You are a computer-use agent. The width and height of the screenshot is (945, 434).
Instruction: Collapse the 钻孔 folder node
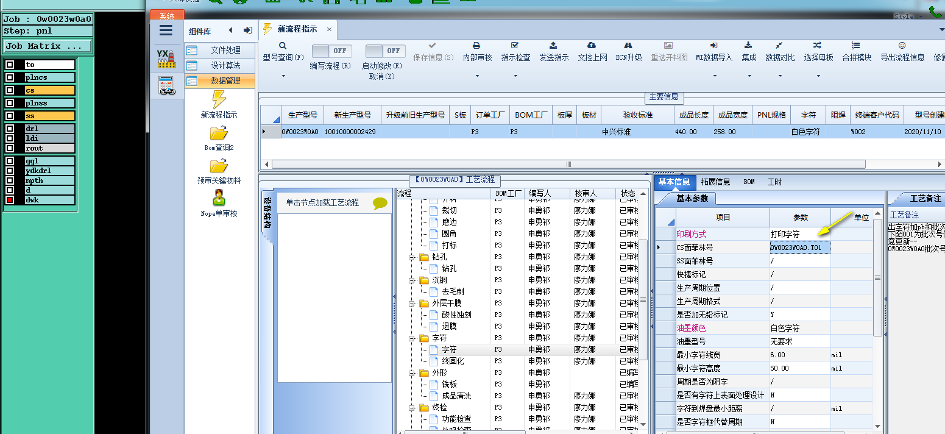(412, 257)
